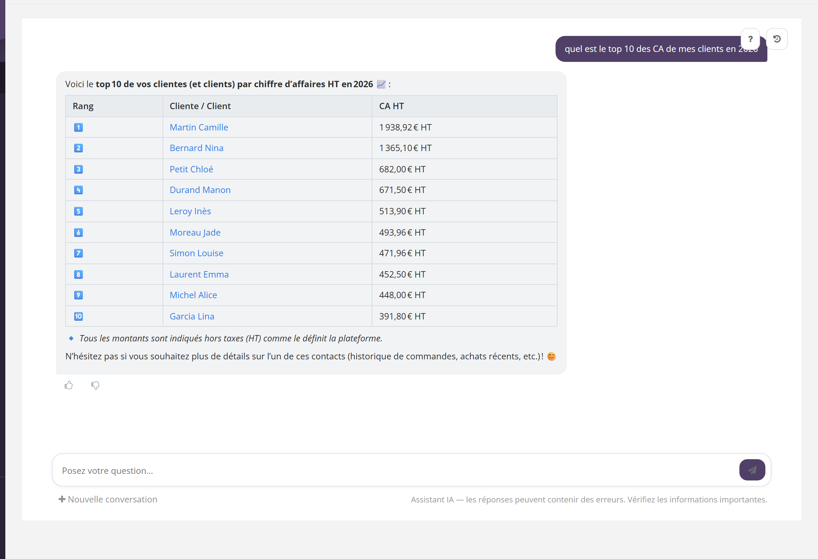This screenshot has height=559, width=818.
Task: Start a Nouvelle conversation
Action: [108, 499]
